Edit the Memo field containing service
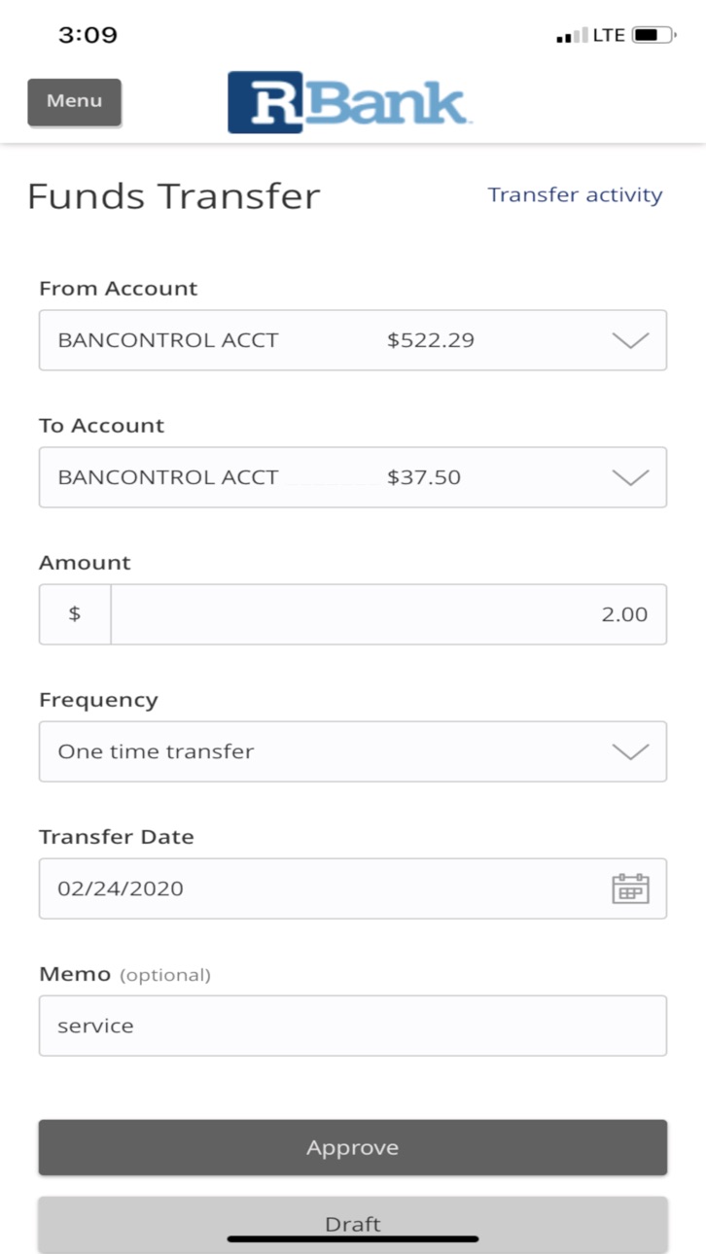Image resolution: width=706 pixels, height=1254 pixels. (x=353, y=1026)
